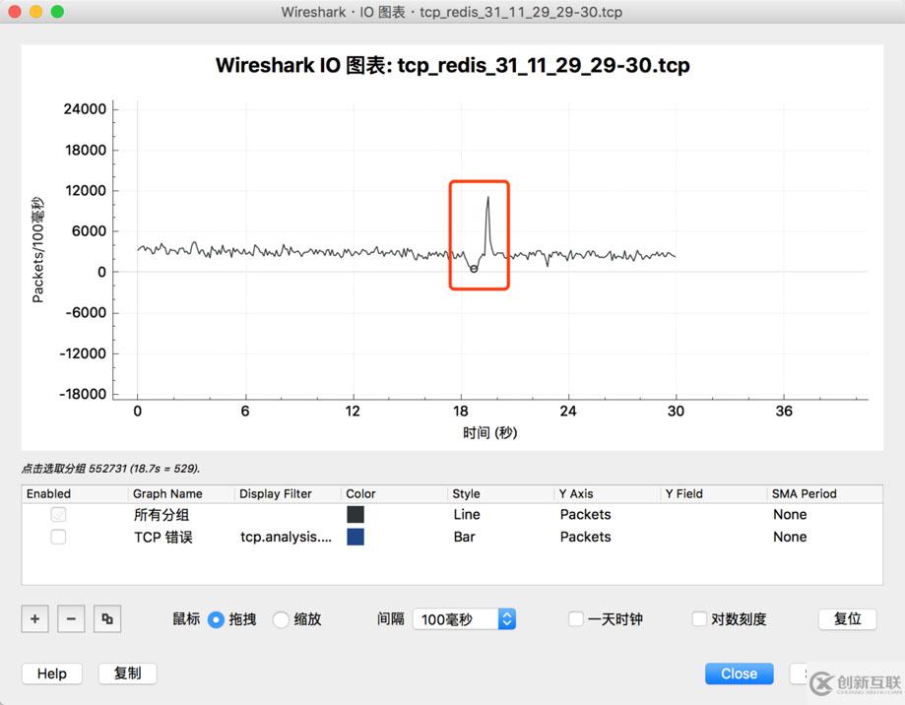Select the TCP 错误 graph name cell
905x705 pixels.
pyautogui.click(x=163, y=537)
